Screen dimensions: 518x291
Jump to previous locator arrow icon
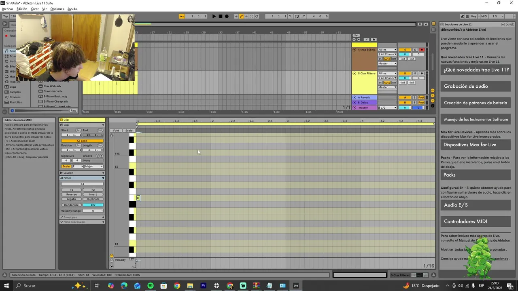(x=354, y=40)
